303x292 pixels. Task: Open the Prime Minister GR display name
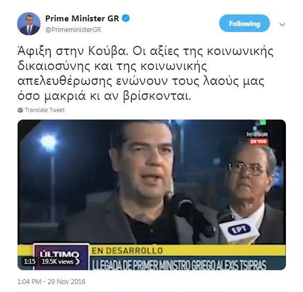pos(82,19)
